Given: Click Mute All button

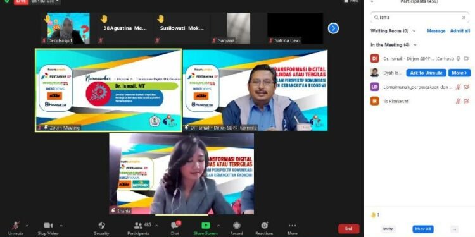Looking at the screenshot, I should [423, 229].
